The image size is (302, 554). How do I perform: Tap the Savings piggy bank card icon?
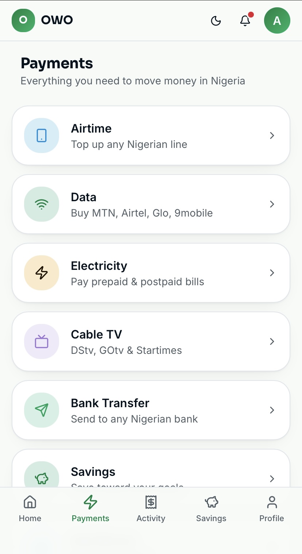click(x=42, y=475)
